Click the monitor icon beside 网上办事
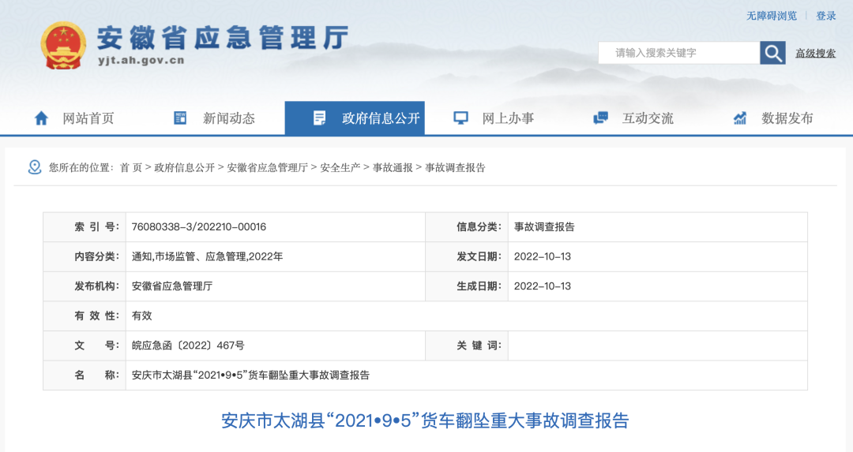The height and width of the screenshot is (452, 853). pos(460,118)
